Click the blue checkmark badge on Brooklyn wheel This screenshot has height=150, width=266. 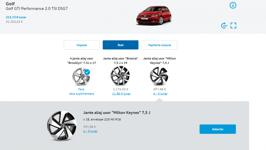[87, 72]
